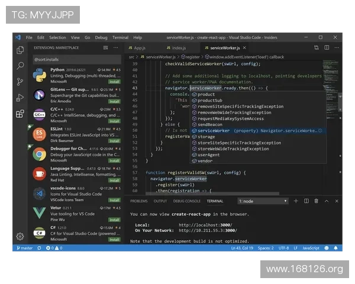
Task: Click the Python extension icon
Action: (40, 75)
